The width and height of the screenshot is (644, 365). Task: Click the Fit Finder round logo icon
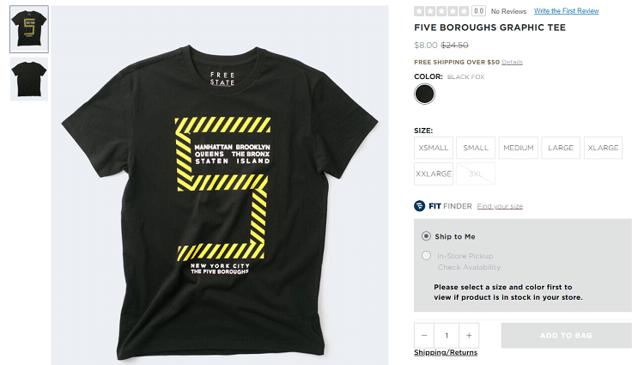pyautogui.click(x=419, y=205)
